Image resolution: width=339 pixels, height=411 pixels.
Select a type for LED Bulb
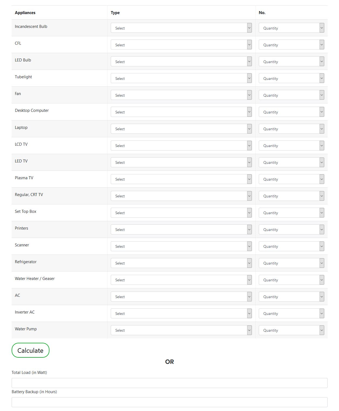(x=181, y=61)
